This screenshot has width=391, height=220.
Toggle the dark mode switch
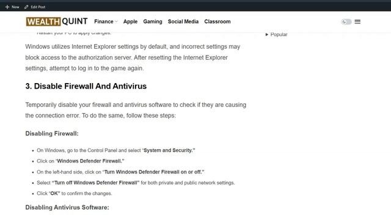346,22
